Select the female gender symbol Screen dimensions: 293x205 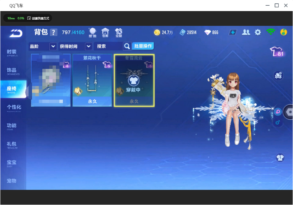click(x=278, y=112)
